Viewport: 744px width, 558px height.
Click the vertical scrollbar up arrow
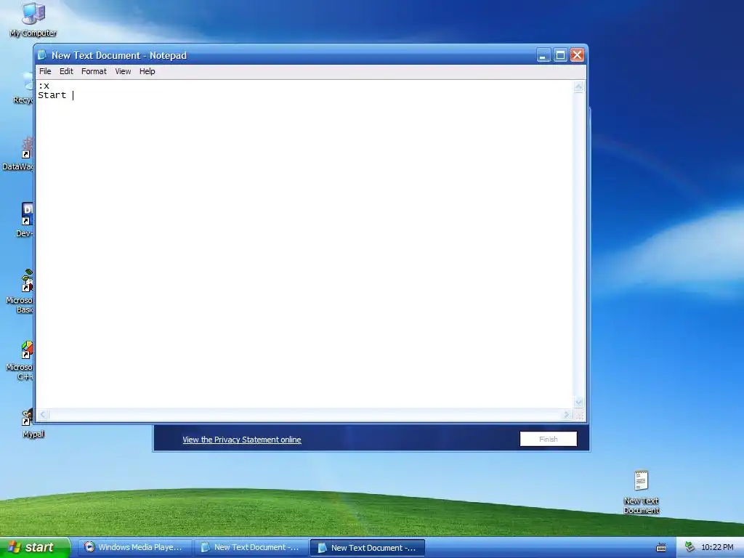[x=578, y=87]
